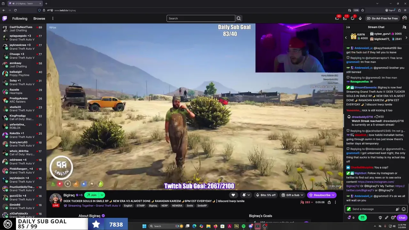
Task: Click the search magnifier button
Action: click(239, 19)
